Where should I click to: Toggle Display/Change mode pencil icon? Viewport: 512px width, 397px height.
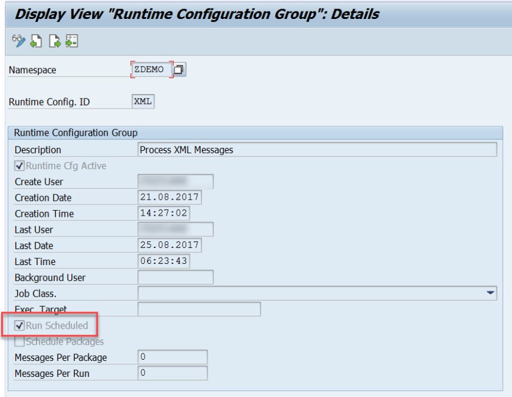coord(18,41)
